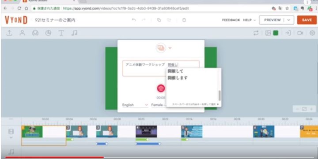
Task: Open the Background image icon
Action: (268, 33)
